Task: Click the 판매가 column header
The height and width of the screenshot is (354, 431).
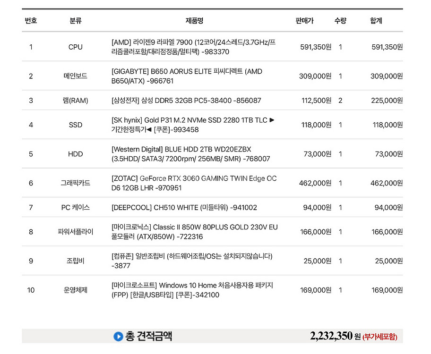Action: 304,21
